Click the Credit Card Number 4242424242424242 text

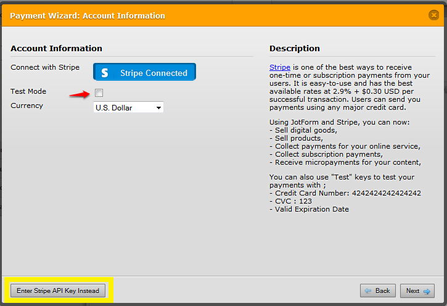click(x=345, y=193)
